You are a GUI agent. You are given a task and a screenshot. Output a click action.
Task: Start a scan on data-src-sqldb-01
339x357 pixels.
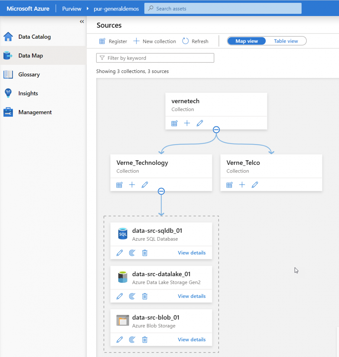132,252
